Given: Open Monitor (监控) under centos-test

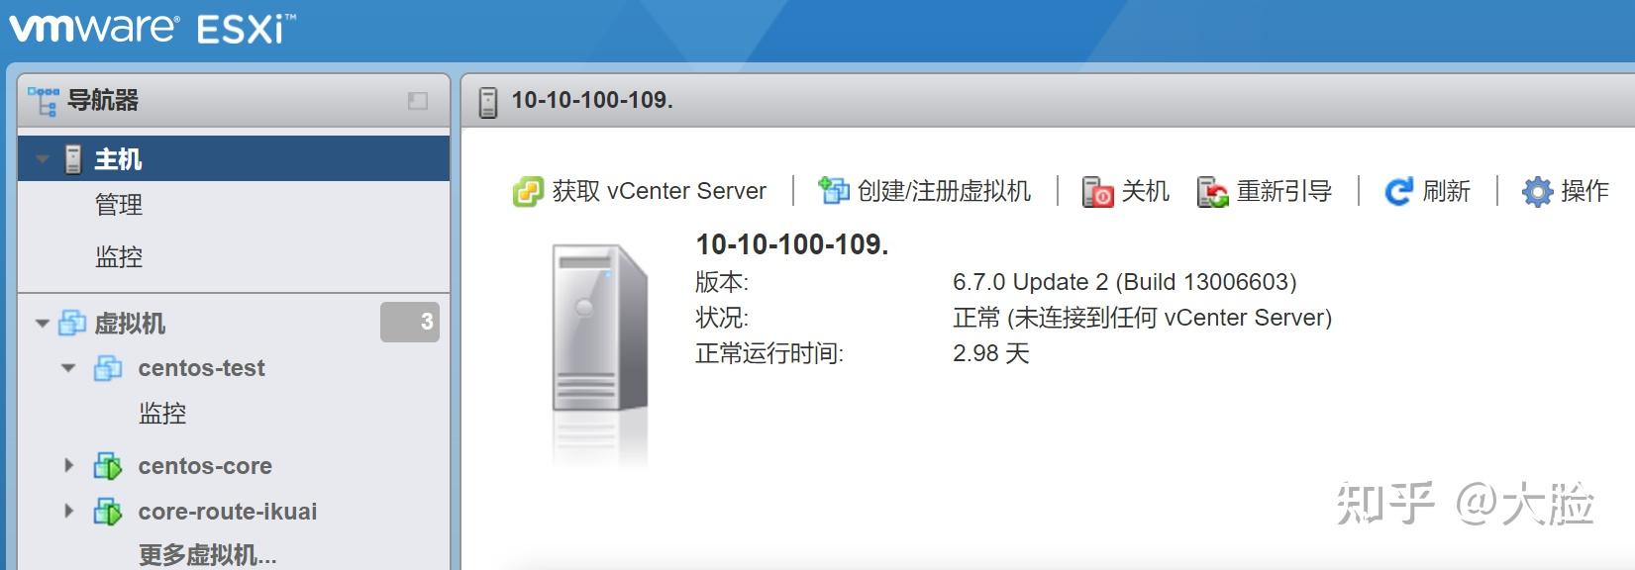Looking at the screenshot, I should tap(162, 413).
